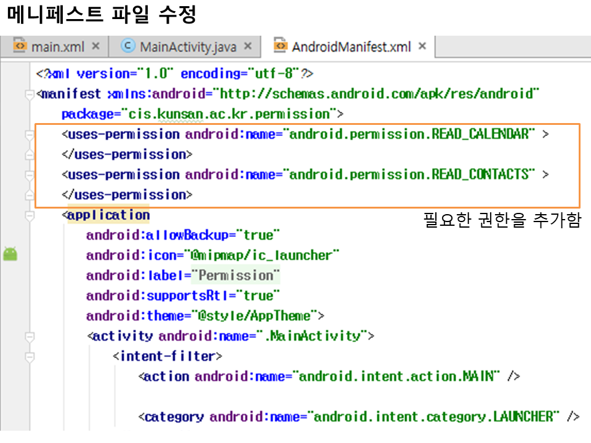Select the AndroidManifest.xml tab
Screen dimensions: 591x443
pos(350,47)
